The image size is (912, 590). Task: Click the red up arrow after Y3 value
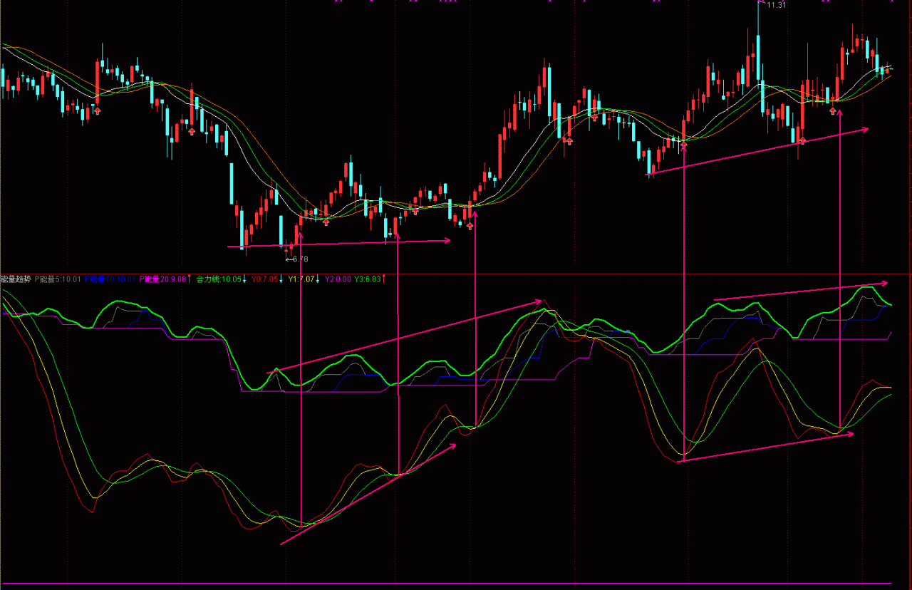[384, 279]
